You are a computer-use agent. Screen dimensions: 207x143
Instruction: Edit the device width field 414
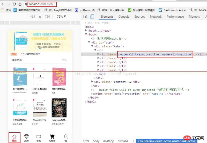point(33,17)
